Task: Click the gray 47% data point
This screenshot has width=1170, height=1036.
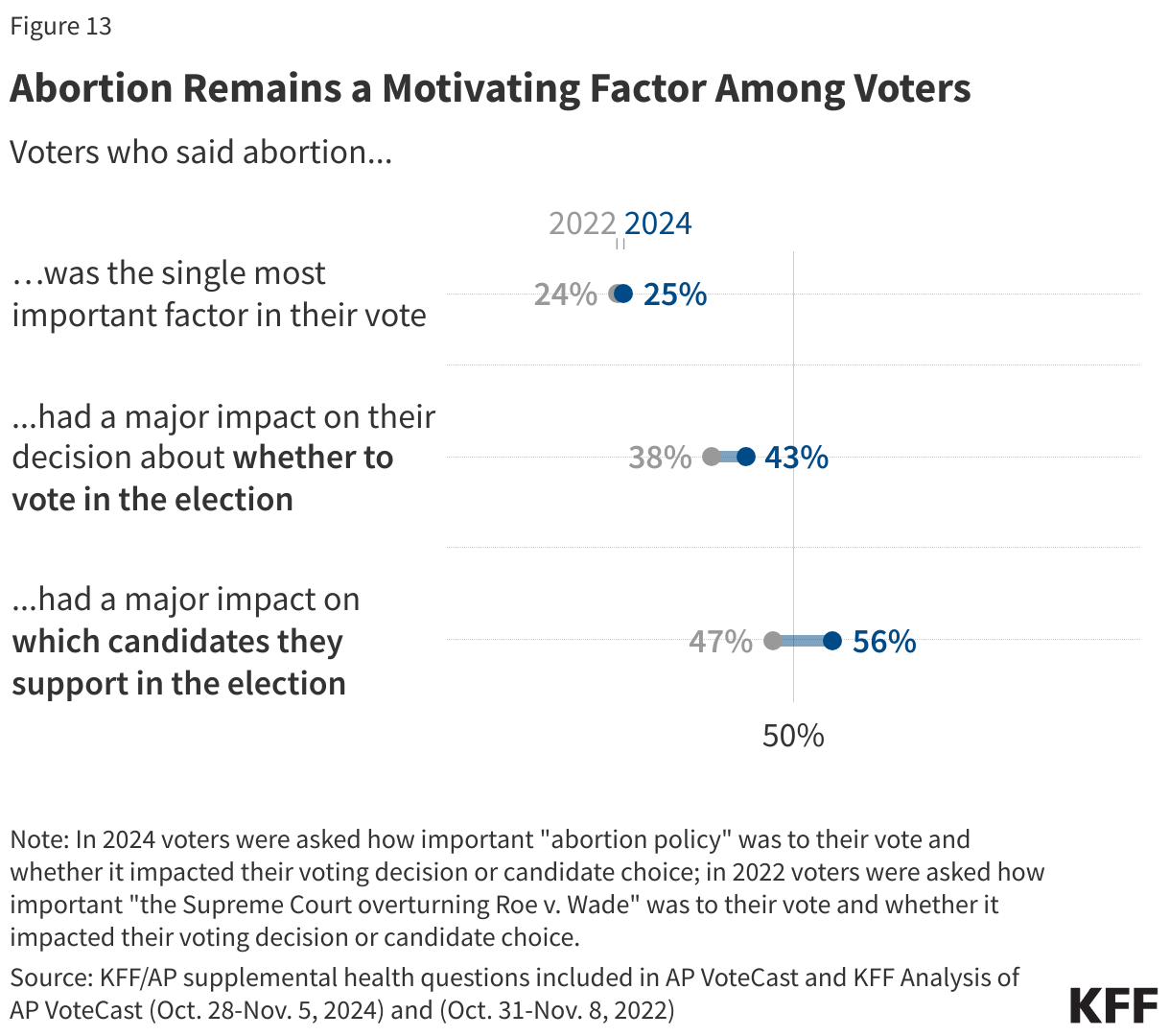Action: pos(773,641)
